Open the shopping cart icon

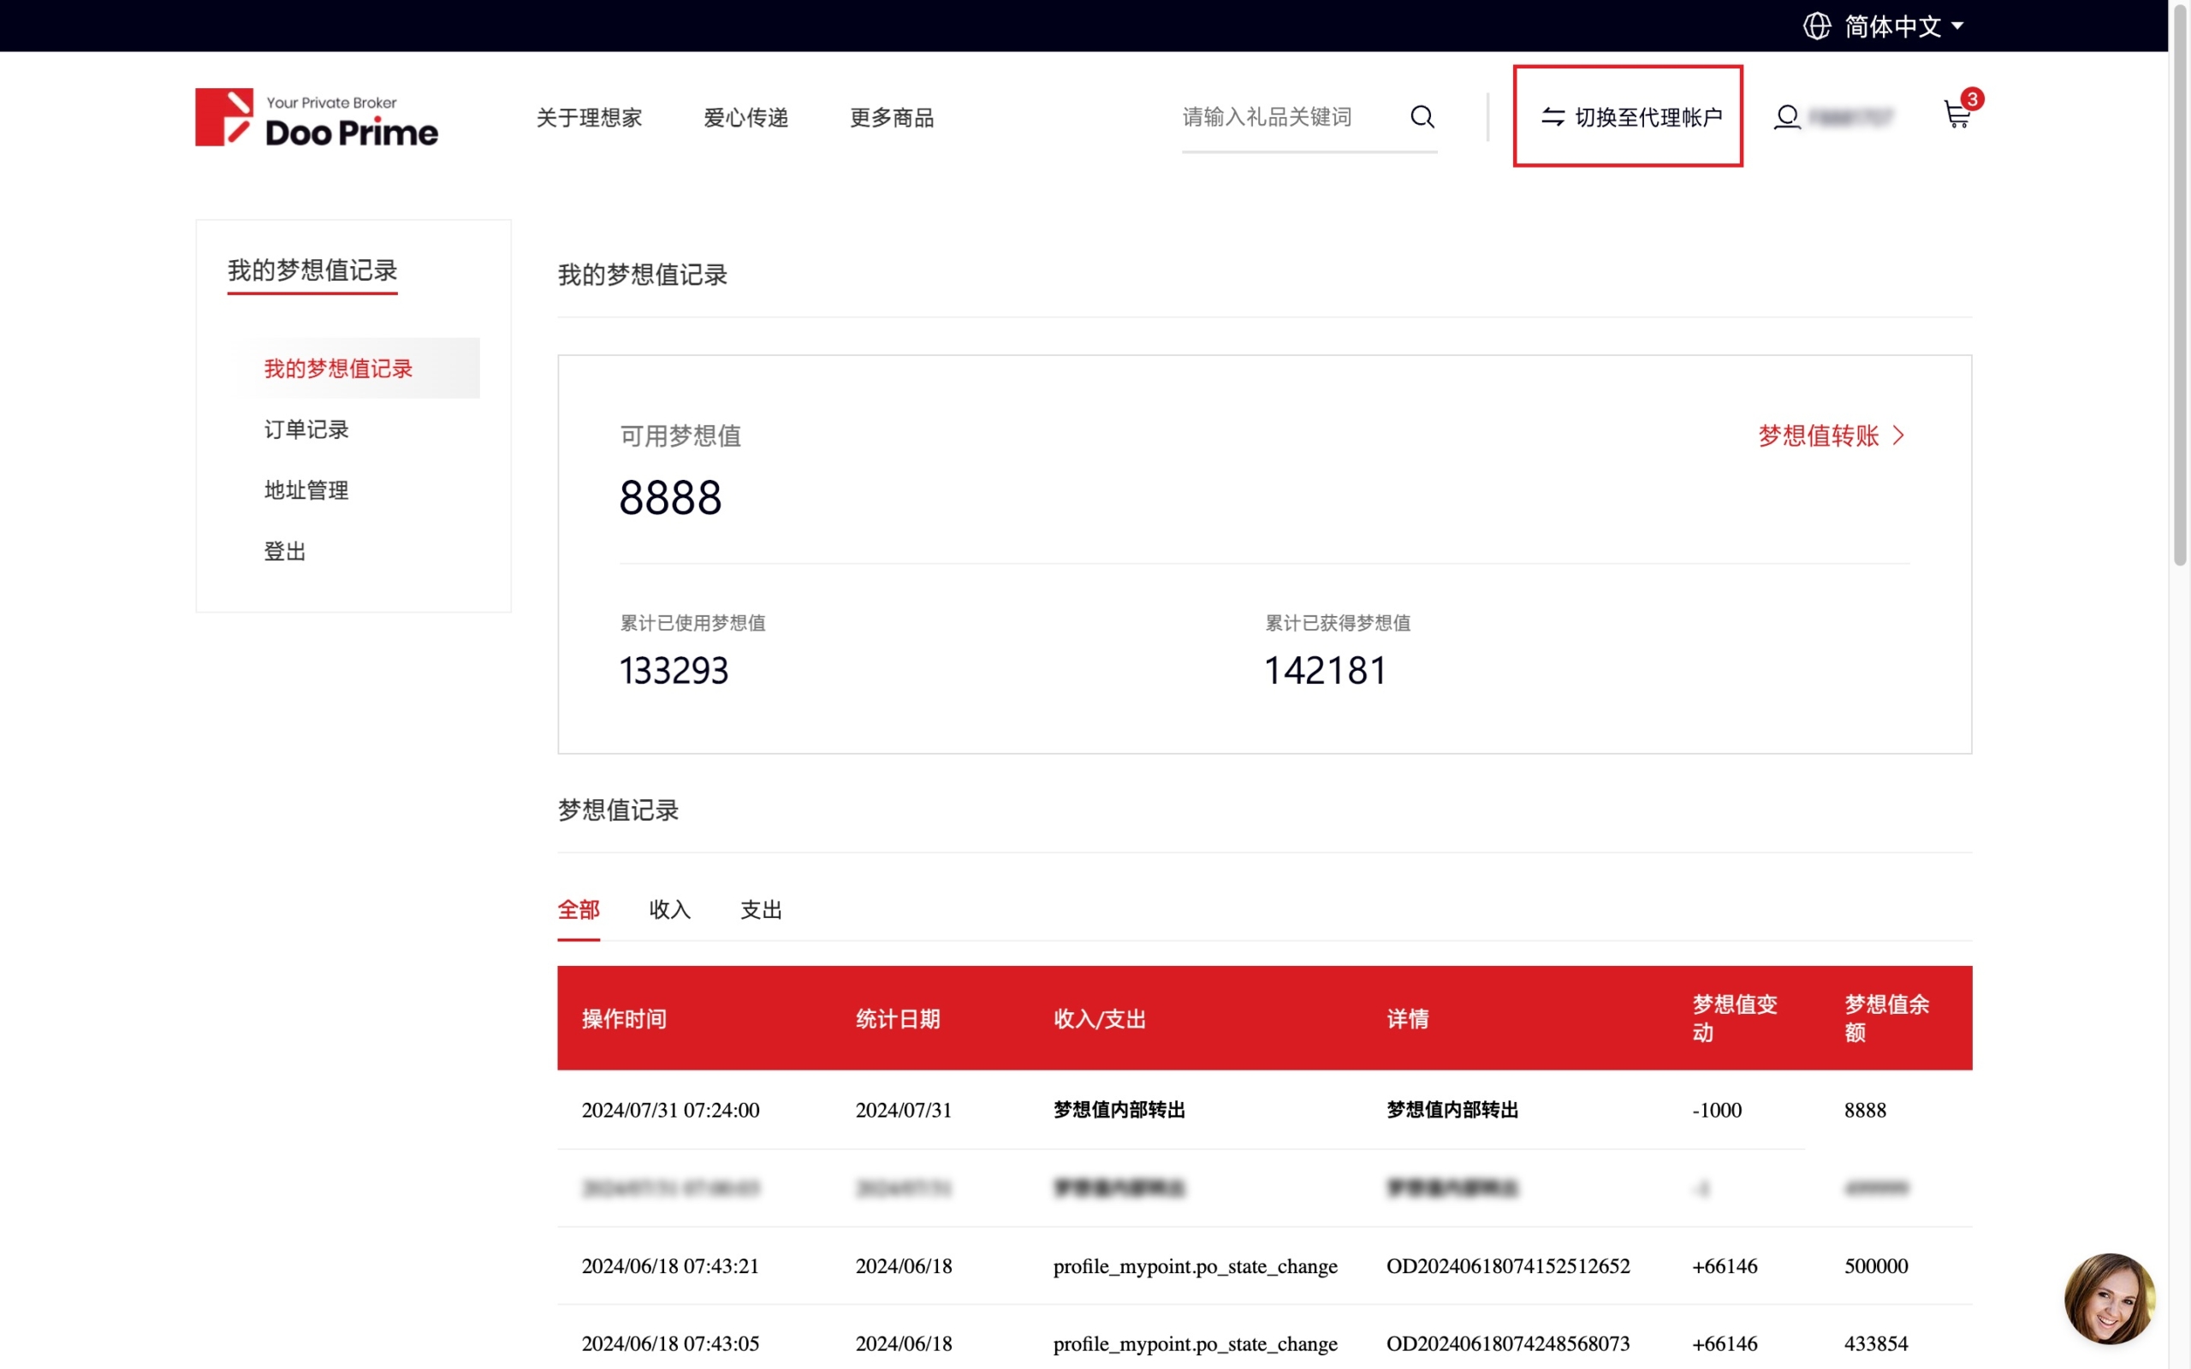click(x=1956, y=116)
